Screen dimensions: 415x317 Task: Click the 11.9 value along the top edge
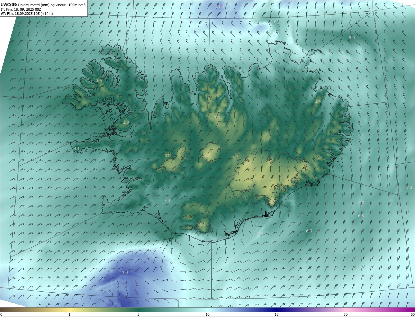coord(220,6)
